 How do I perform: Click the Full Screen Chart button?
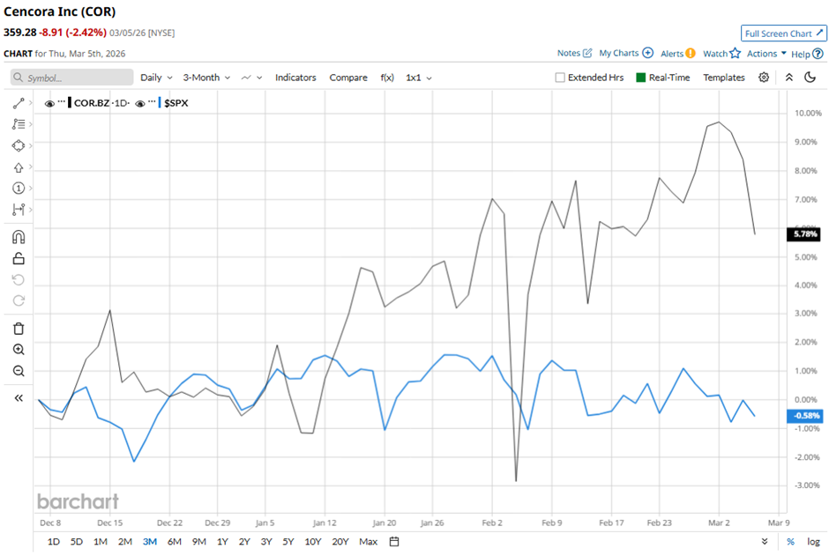pos(783,33)
